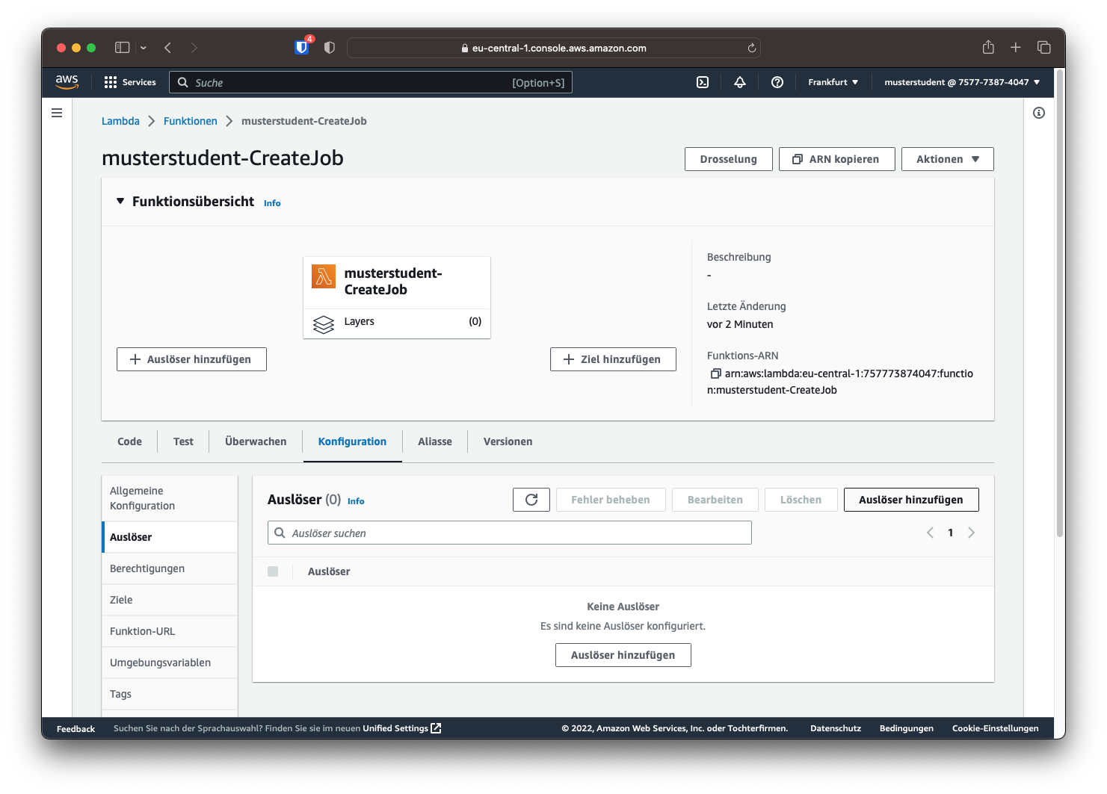
Task: Click Auslöser hinzufügen in function overview
Action: 191,359
